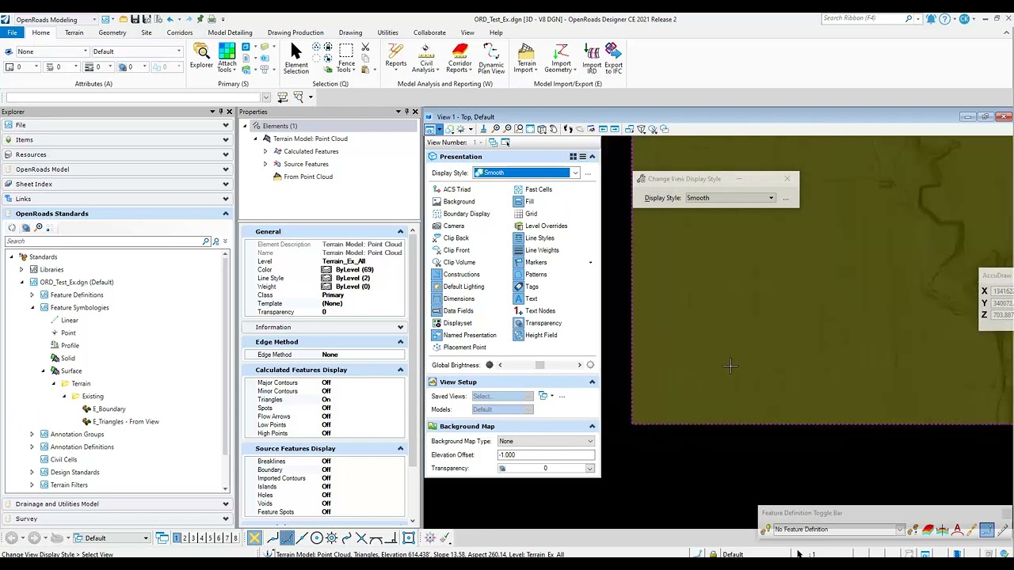Viewport: 1014px width, 570px height.
Task: Click Import Geometry icon
Action: tap(561, 59)
